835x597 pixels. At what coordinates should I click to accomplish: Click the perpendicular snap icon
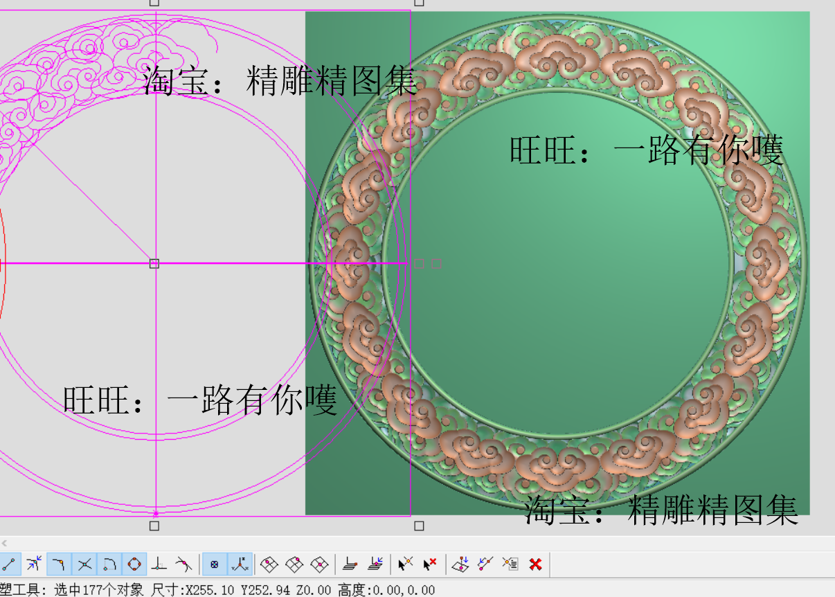pos(159,564)
